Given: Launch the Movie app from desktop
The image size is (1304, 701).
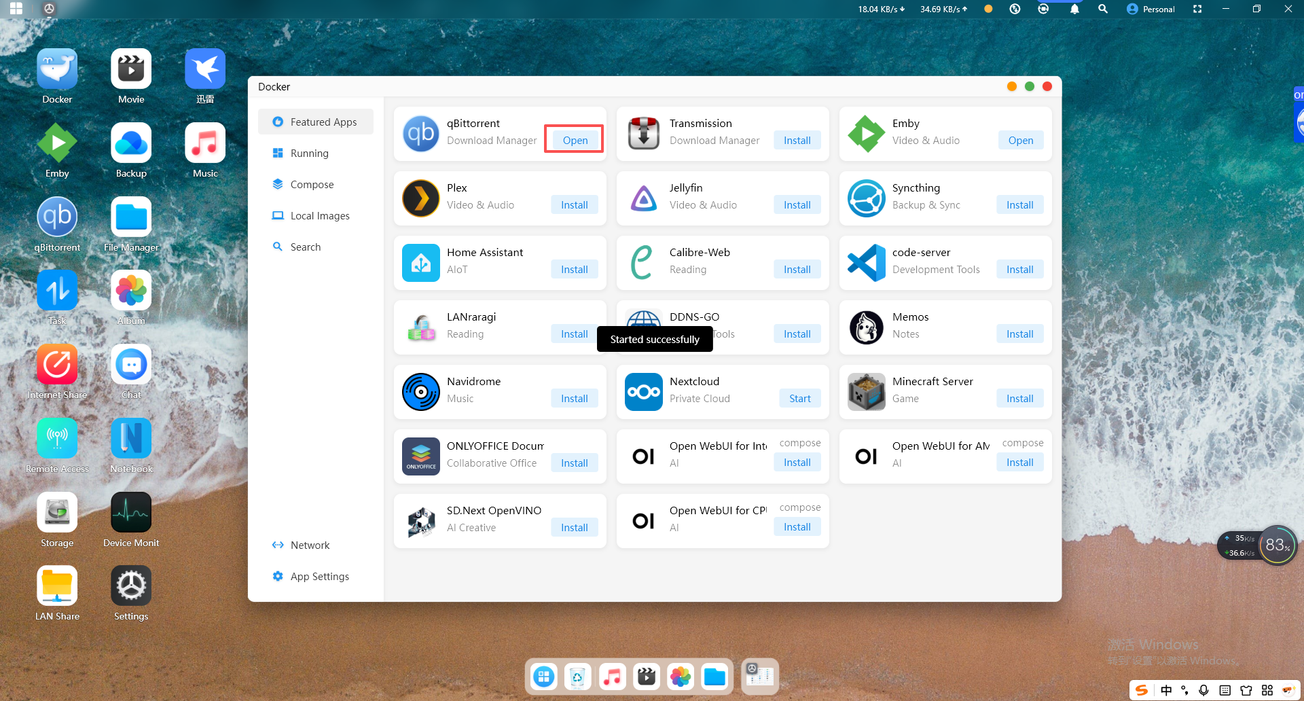Looking at the screenshot, I should 131,69.
